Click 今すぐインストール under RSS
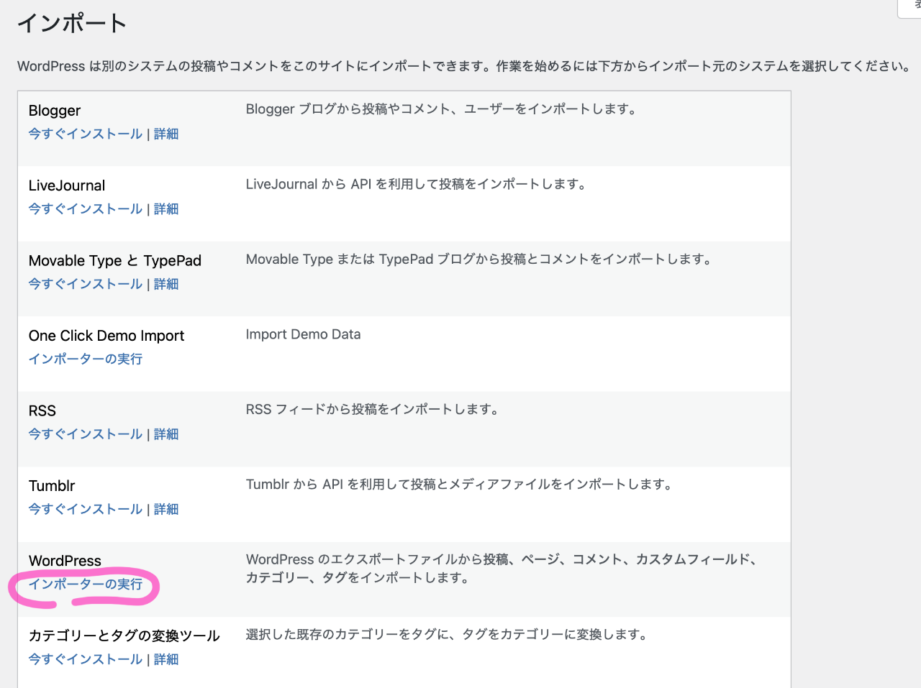 [86, 435]
